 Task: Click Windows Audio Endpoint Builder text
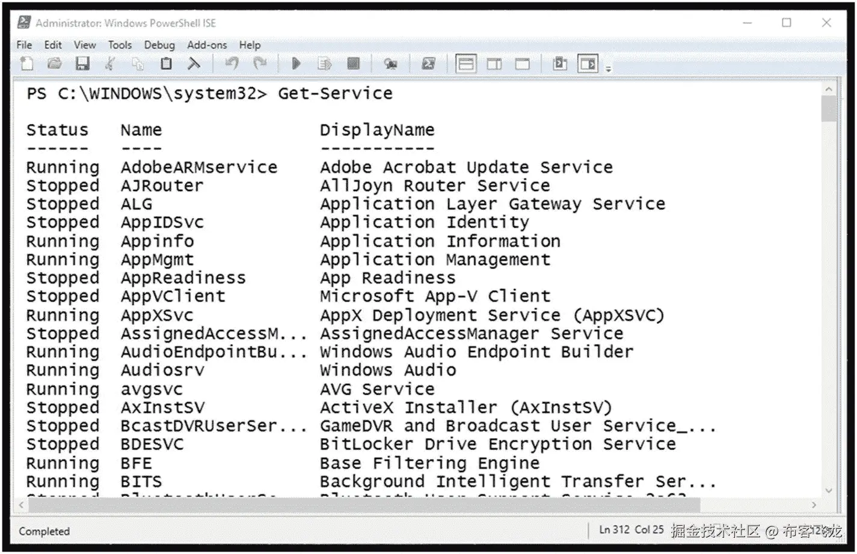coord(476,352)
